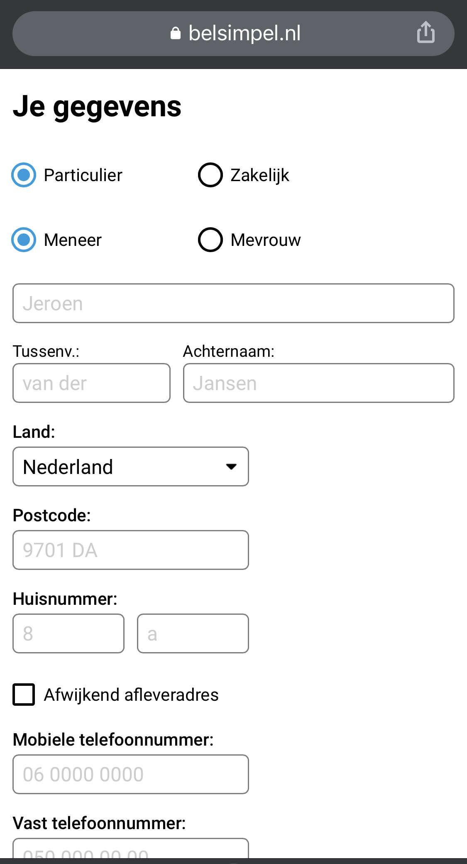Tick the Afwijkend afleveradres checkbox

pyautogui.click(x=24, y=695)
